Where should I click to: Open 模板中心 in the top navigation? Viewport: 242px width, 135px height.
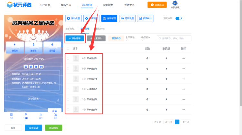pos(66,5)
